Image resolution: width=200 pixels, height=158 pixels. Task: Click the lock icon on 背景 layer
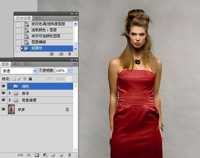(67, 109)
